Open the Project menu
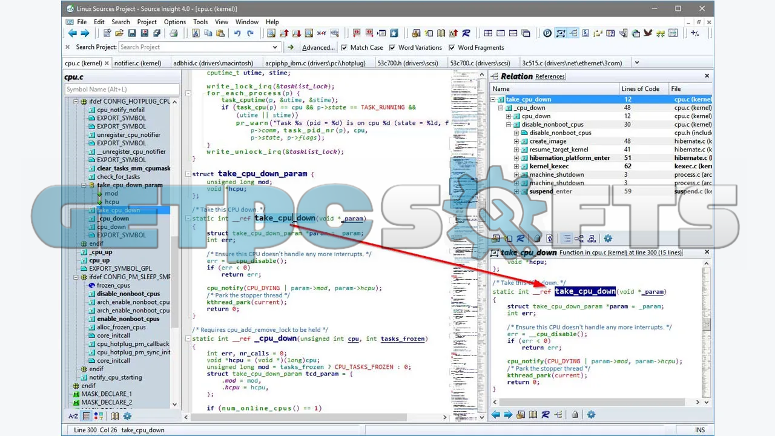Viewport: 775px width, 436px height. 147,22
